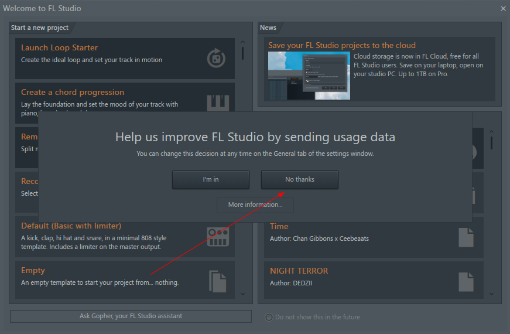Click the 'I'm in' button
The width and height of the screenshot is (510, 334).
pos(211,180)
